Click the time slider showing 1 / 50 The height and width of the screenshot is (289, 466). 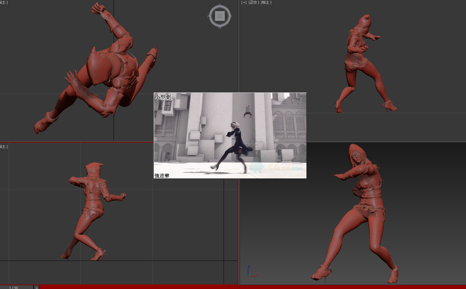click(x=17, y=287)
